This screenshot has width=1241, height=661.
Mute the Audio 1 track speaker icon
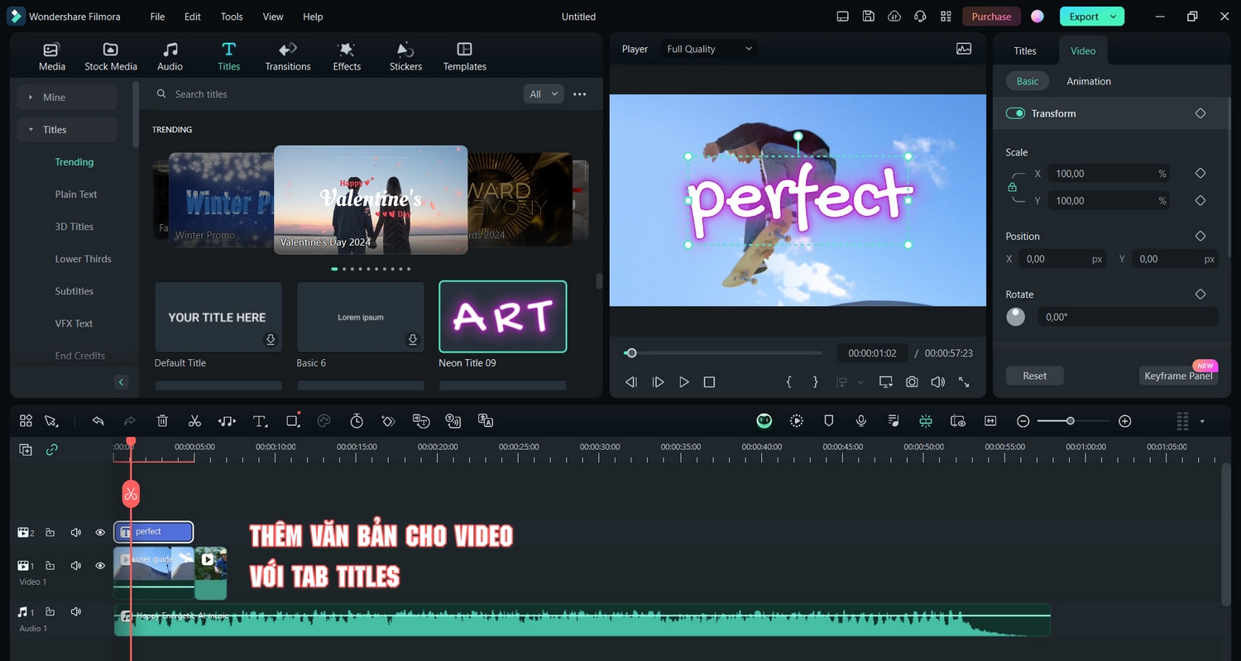(x=75, y=611)
